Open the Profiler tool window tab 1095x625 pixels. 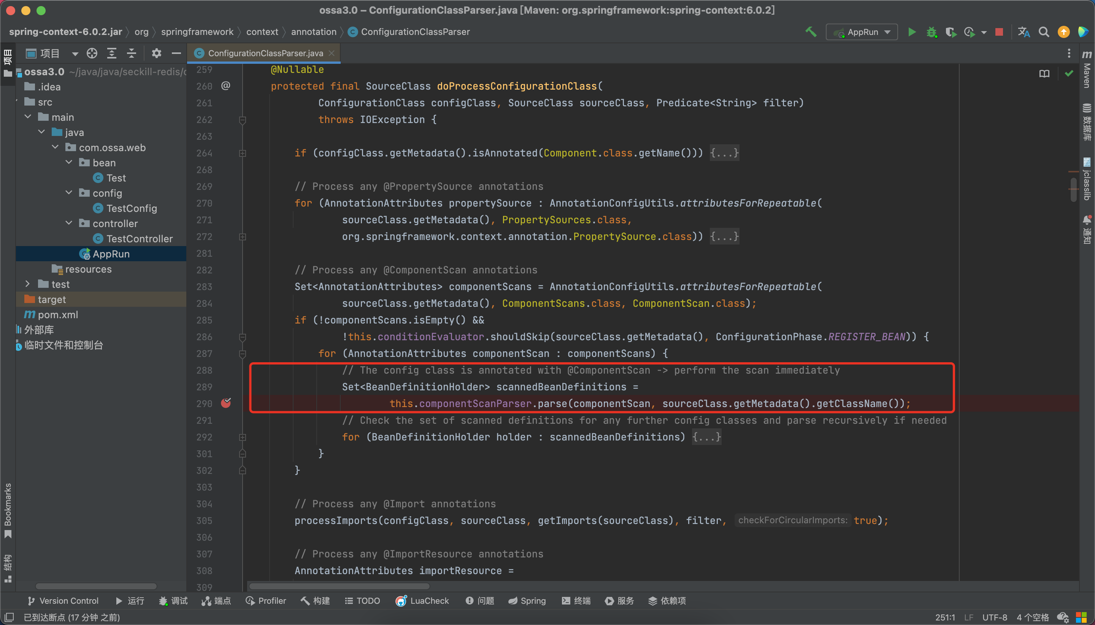point(266,601)
